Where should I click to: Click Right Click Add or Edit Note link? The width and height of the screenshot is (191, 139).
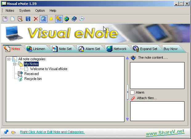point(52,132)
